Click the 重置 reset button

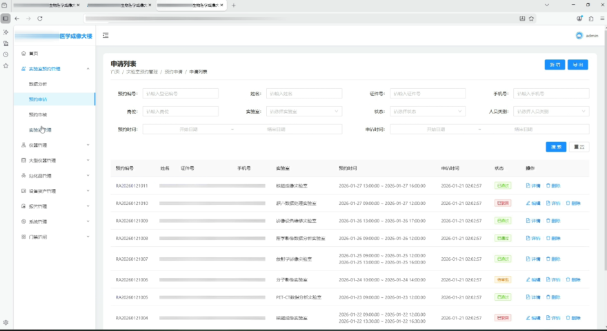pos(579,147)
